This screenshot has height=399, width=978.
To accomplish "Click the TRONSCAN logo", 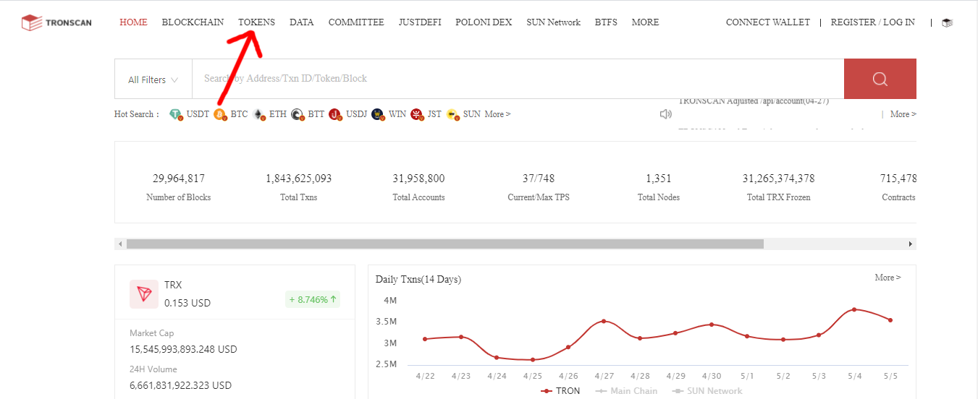I will [56, 22].
